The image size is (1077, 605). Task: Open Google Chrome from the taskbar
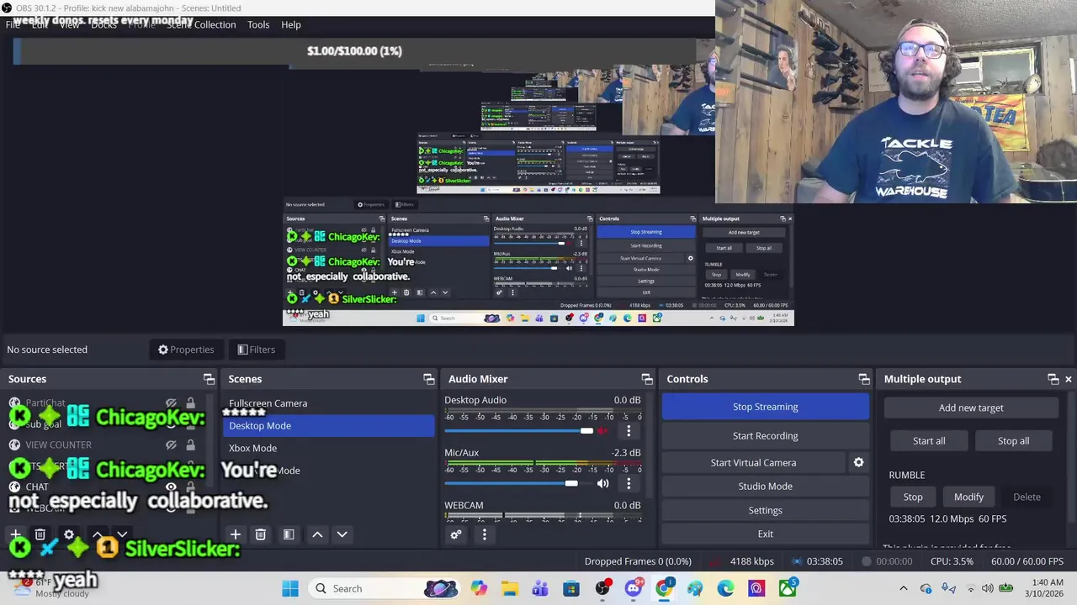point(664,588)
